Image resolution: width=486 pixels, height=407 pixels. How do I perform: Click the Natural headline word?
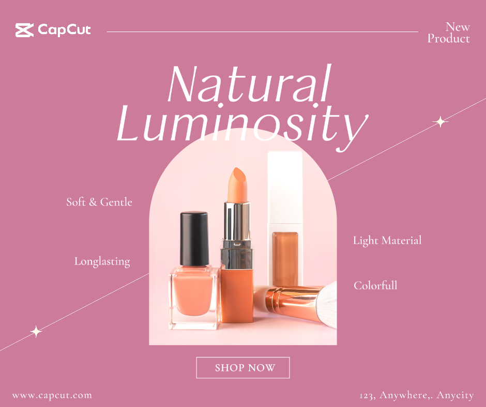click(x=250, y=84)
